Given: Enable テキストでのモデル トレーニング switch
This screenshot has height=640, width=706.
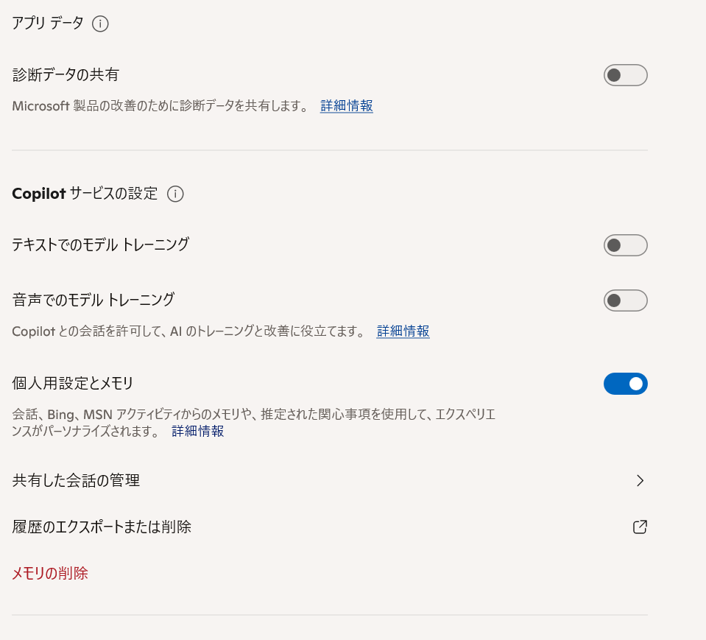Looking at the screenshot, I should (x=625, y=245).
